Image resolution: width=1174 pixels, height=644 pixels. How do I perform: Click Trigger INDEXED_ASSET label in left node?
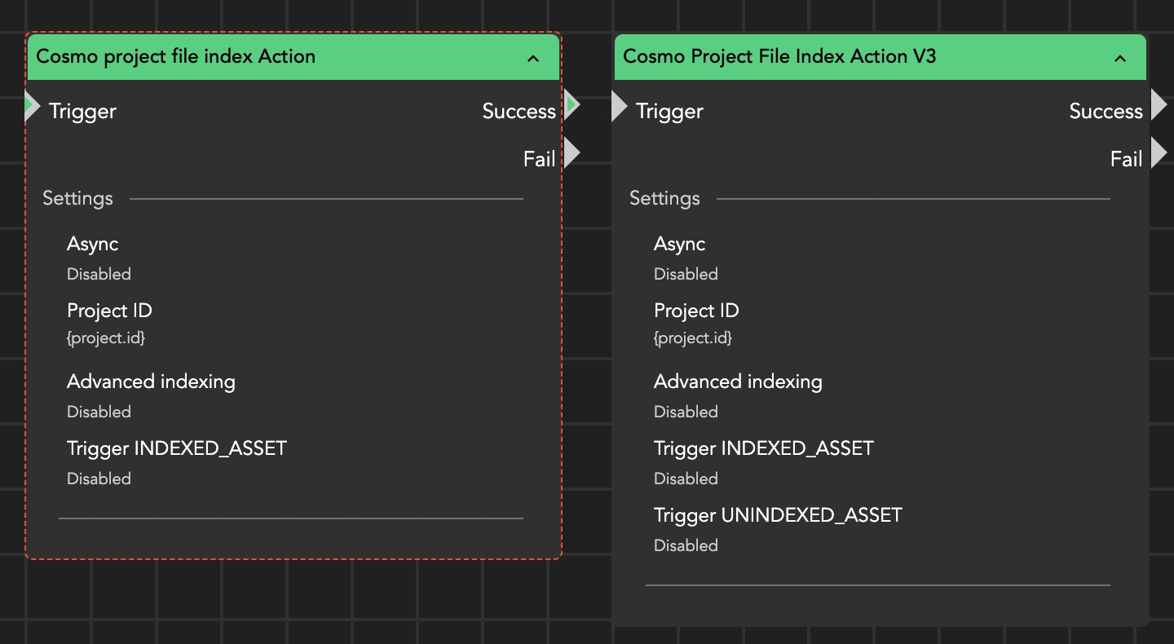(177, 448)
